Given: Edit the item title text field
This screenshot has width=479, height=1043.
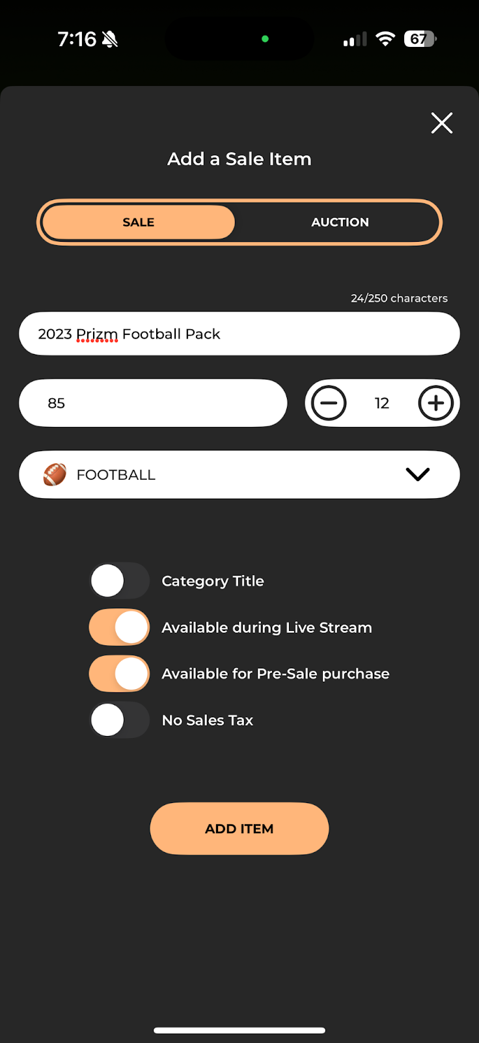Looking at the screenshot, I should coord(239,334).
